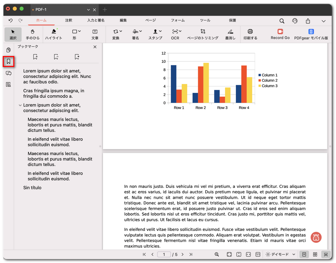Image resolution: width=336 pixels, height=263 pixels.
Task: Click the zoom magnifier in status bar
Action: tap(216, 254)
